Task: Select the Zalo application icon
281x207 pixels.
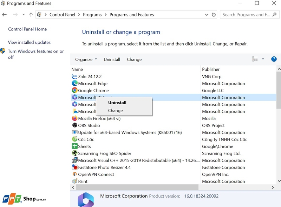Action: pyautogui.click(x=74, y=76)
